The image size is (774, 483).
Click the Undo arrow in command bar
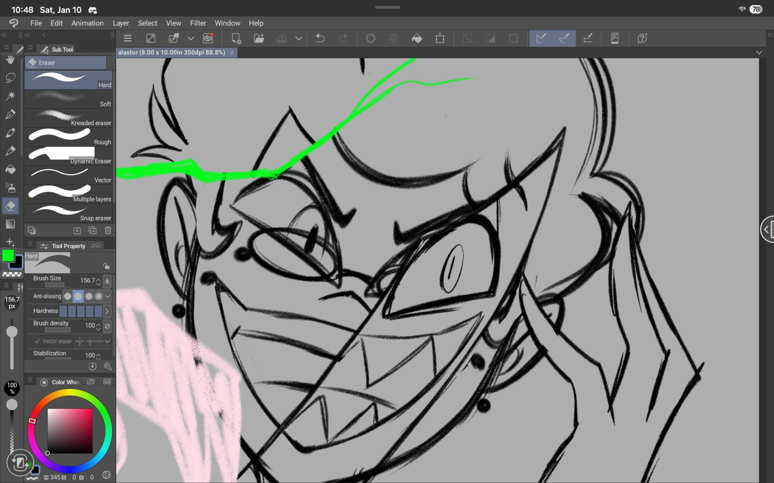(320, 38)
